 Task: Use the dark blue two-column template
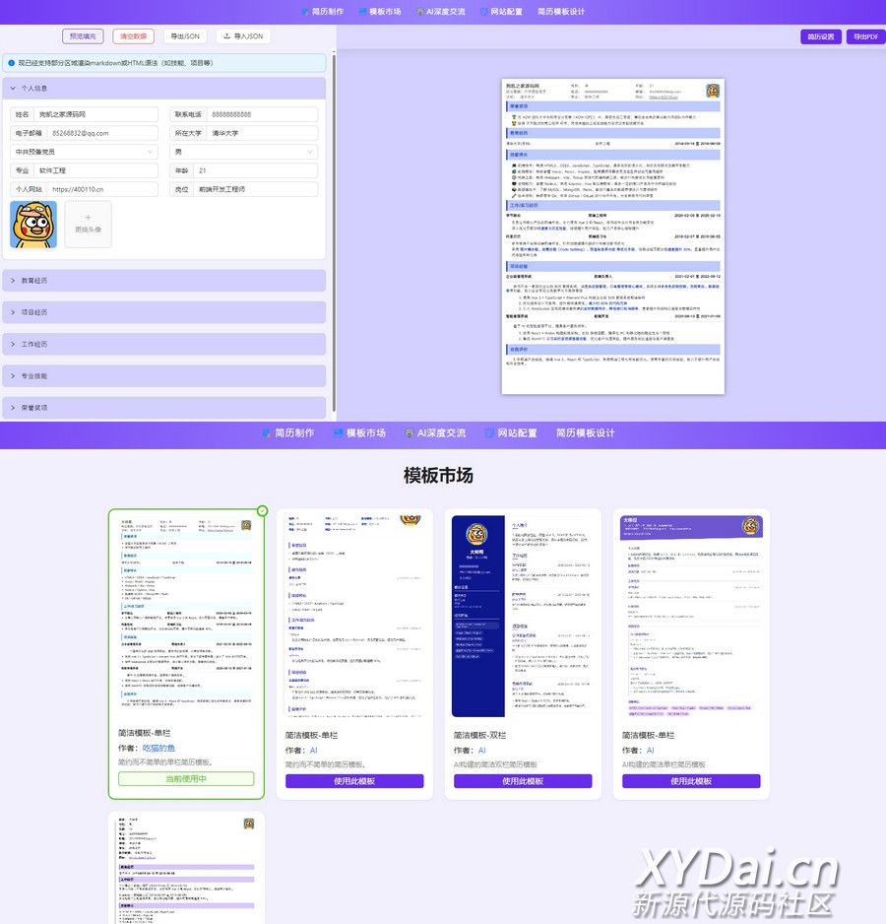pos(523,781)
